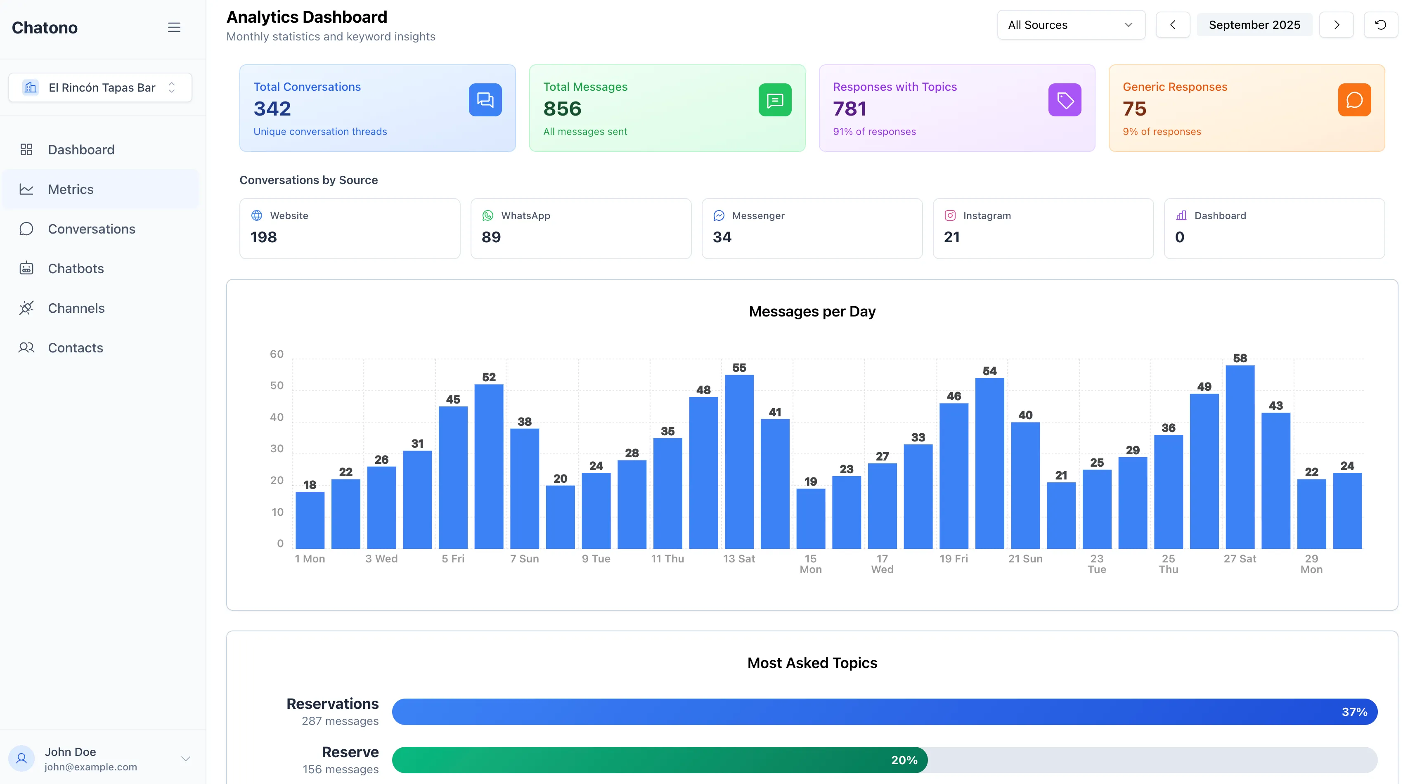Open the Conversations menu item

click(x=91, y=229)
